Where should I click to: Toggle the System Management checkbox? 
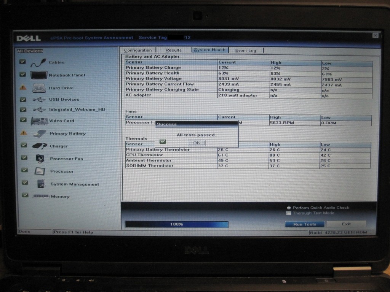click(25, 182)
